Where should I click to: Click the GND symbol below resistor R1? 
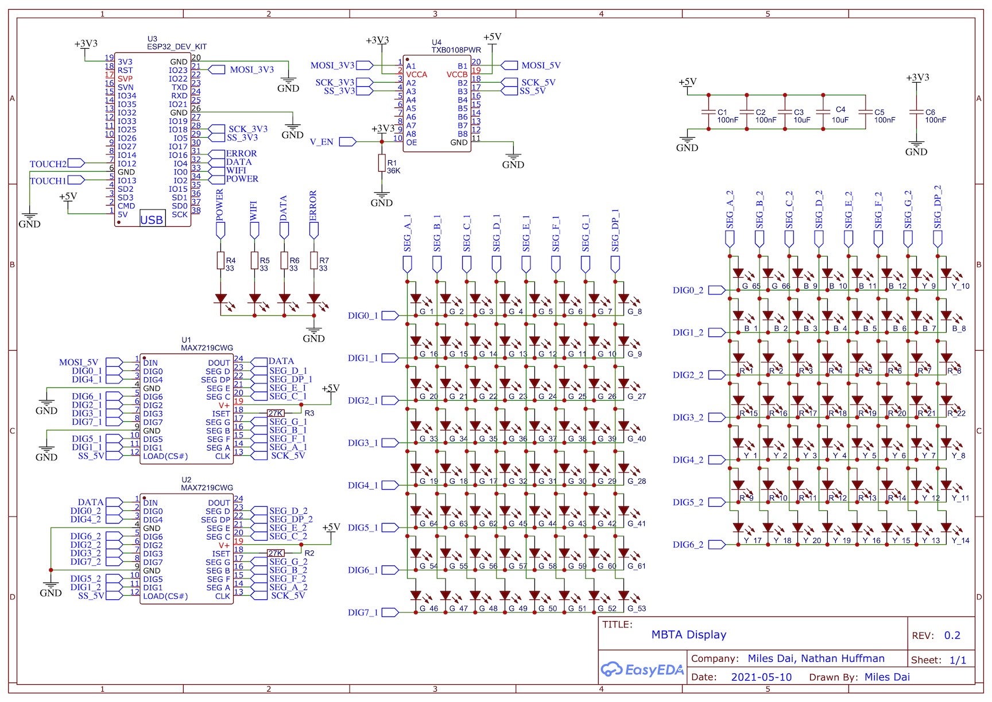point(382,199)
